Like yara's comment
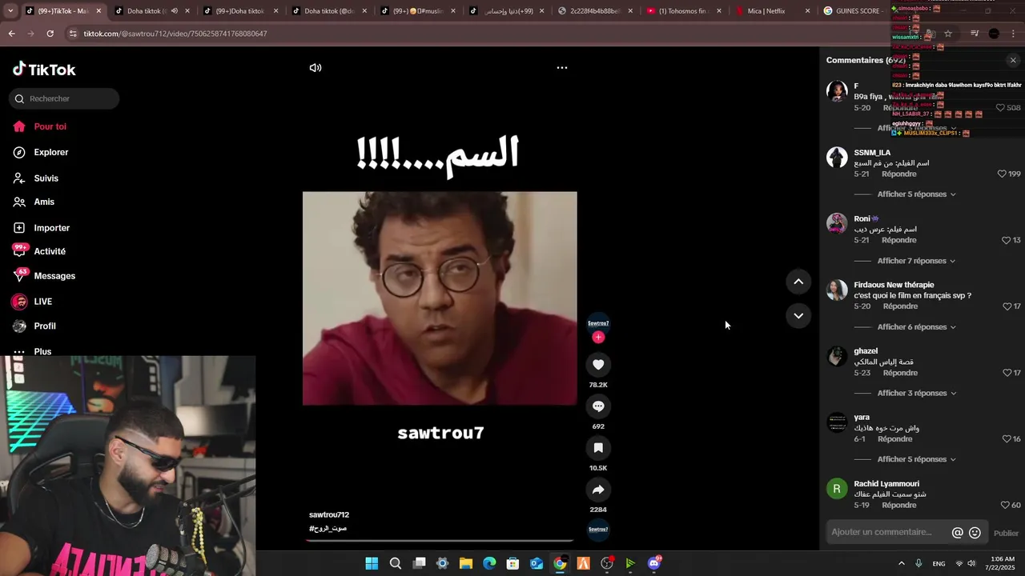 point(1007,439)
